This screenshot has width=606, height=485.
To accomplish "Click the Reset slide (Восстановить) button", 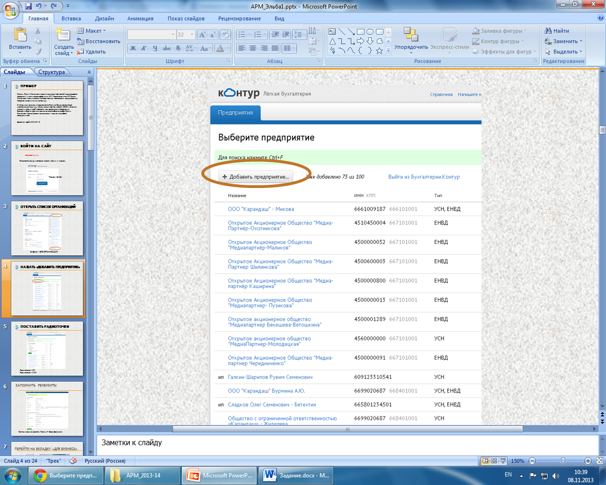I will [x=98, y=41].
